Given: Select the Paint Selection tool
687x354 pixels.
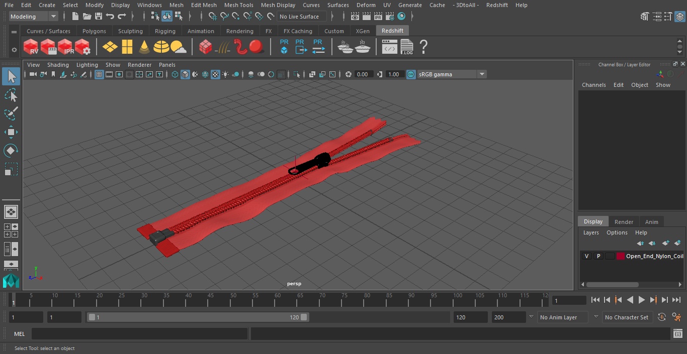Looking at the screenshot, I should (11, 113).
